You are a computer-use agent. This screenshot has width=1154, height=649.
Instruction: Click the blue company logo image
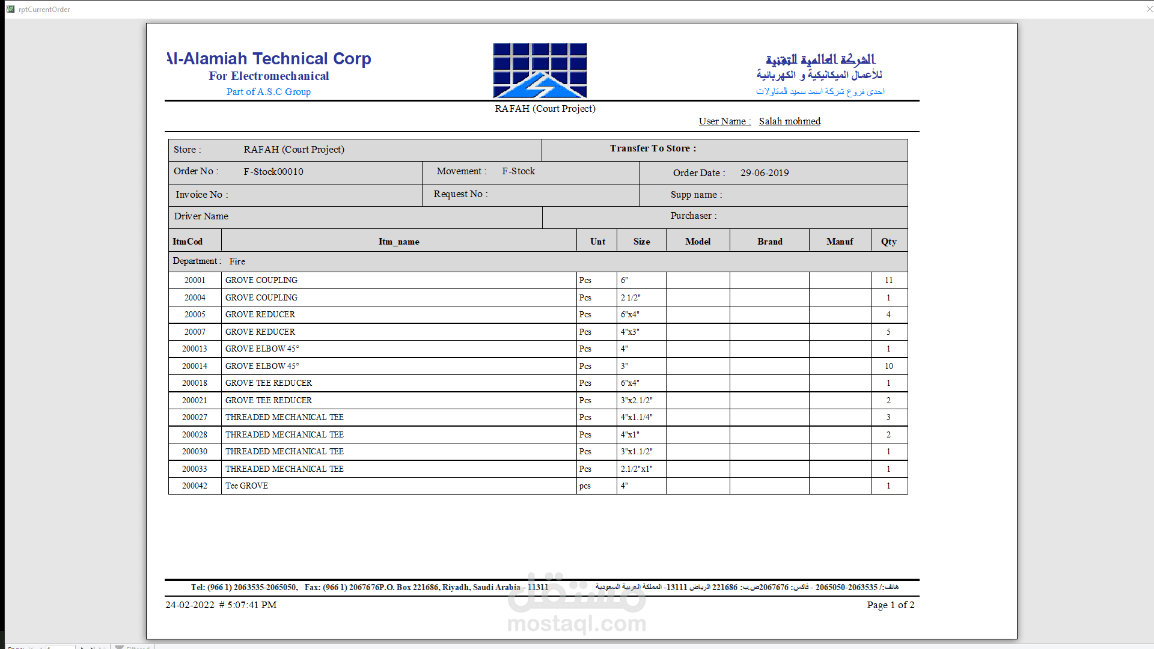540,70
